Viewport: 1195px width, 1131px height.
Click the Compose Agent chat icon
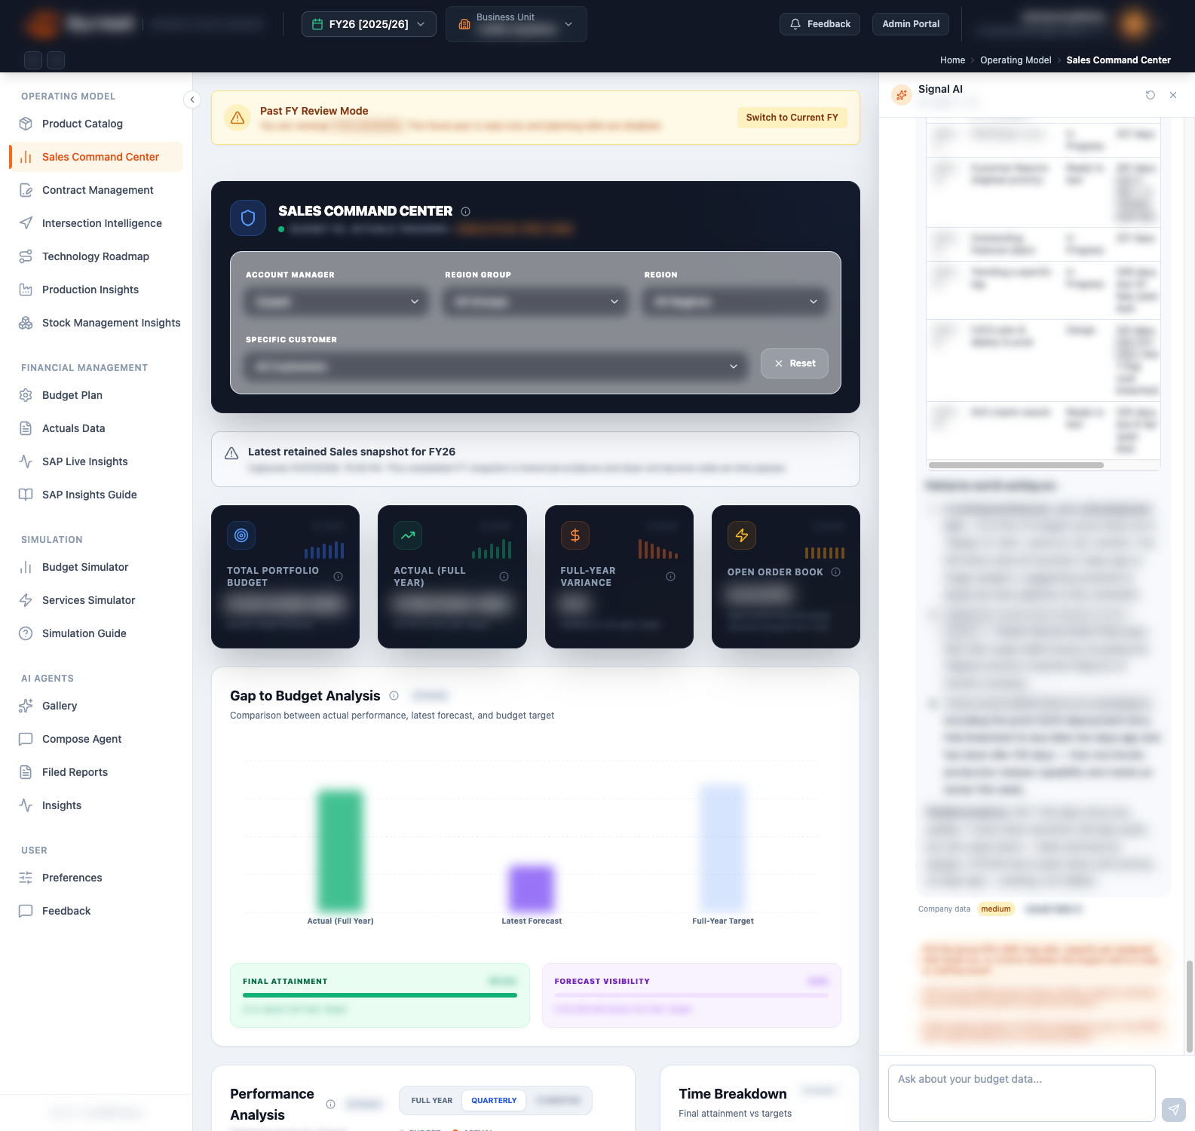coord(26,739)
